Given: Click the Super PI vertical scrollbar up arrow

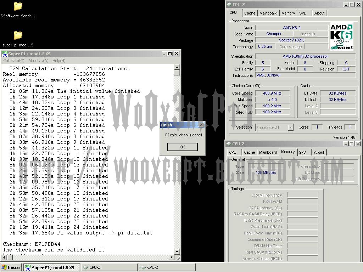Looking at the screenshot, I should (177, 67).
